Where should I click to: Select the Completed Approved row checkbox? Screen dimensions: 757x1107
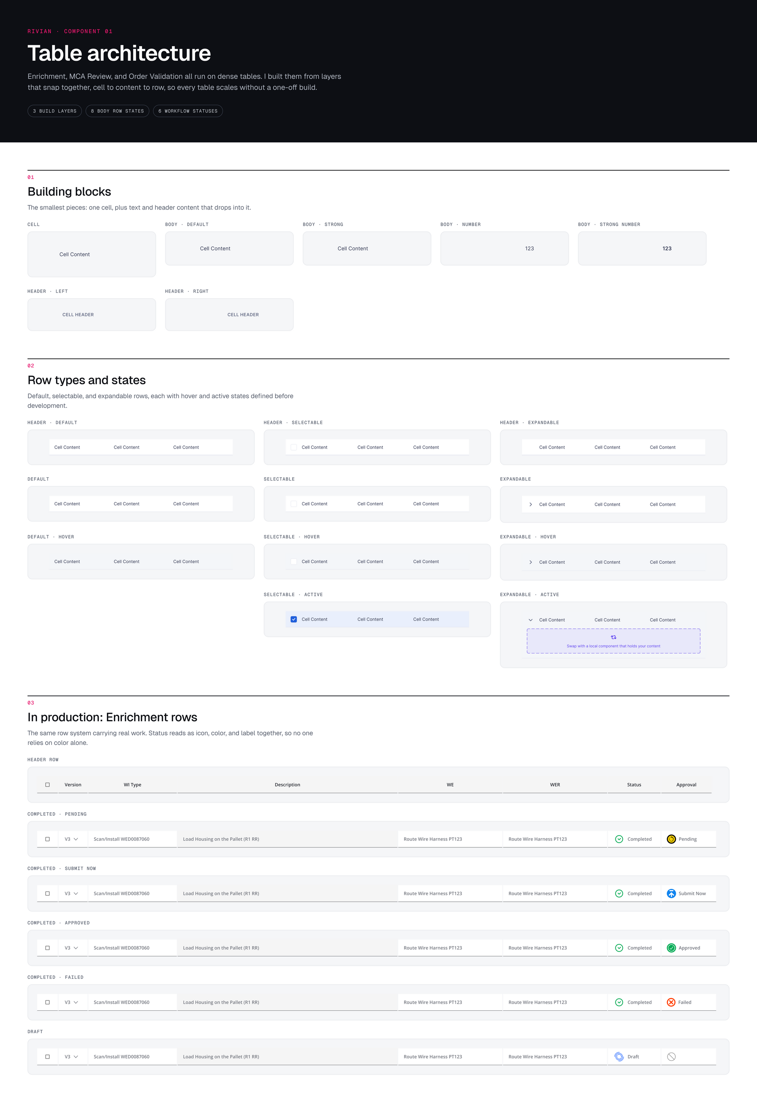tap(48, 948)
